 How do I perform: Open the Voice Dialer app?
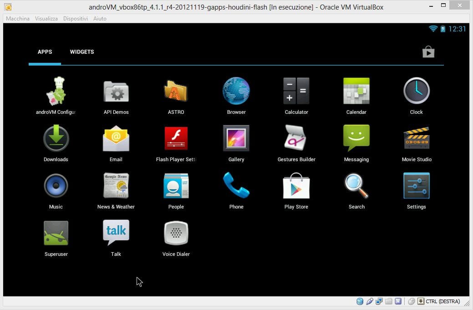[x=176, y=233]
